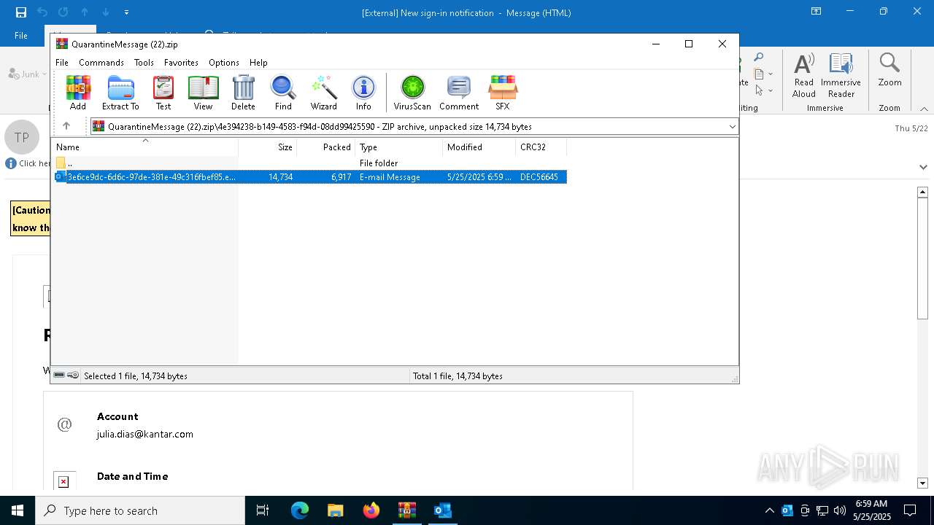The image size is (934, 525).
Task: Click the message scrollbar down arrow
Action: click(x=922, y=483)
